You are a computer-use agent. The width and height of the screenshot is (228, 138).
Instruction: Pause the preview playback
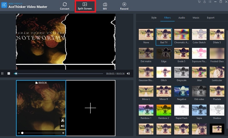click(x=2, y=73)
